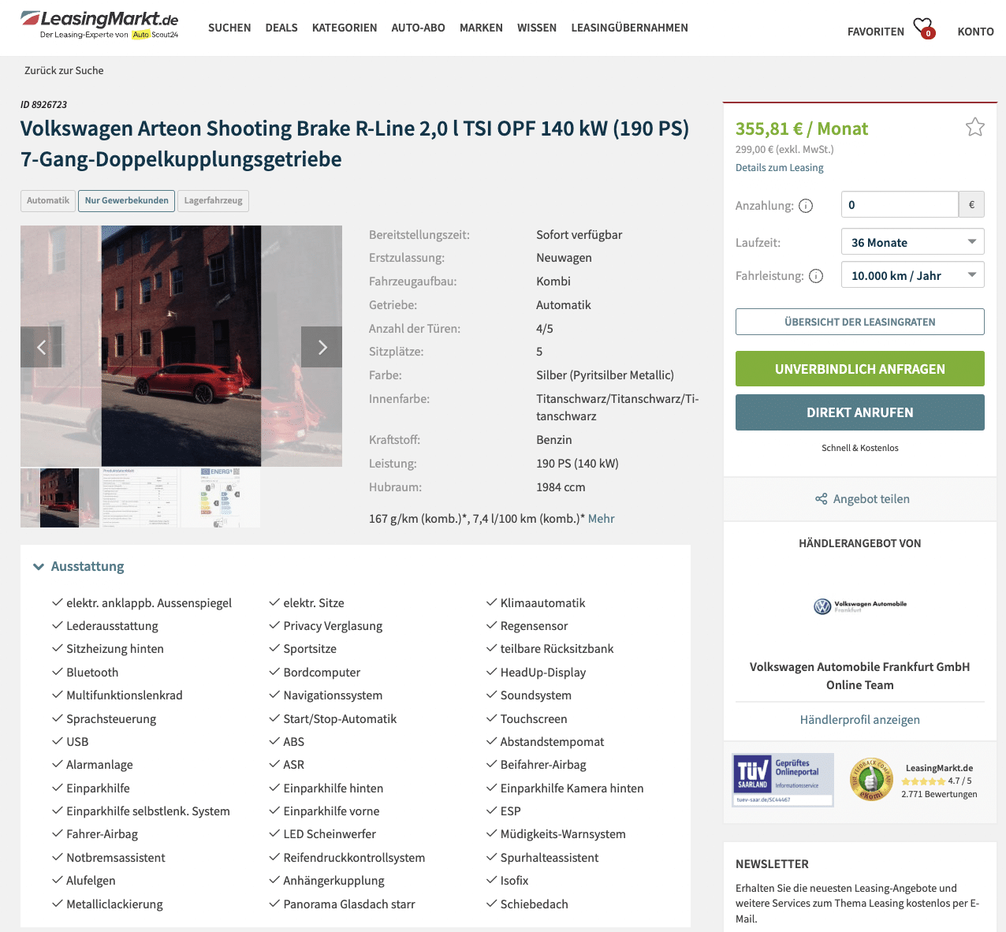Click the LeasingMarkt.de logo
Viewport: 1006px width, 932px height.
[99, 24]
